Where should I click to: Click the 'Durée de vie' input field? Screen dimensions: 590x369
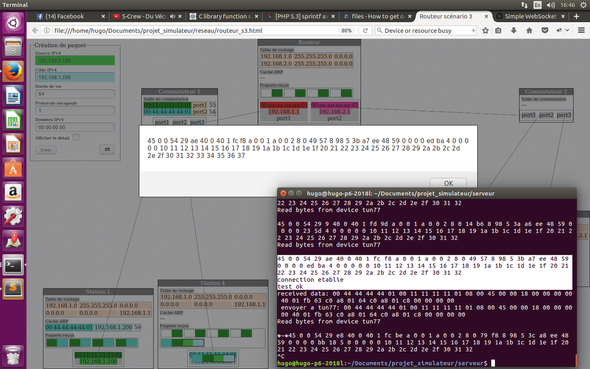[x=75, y=93]
